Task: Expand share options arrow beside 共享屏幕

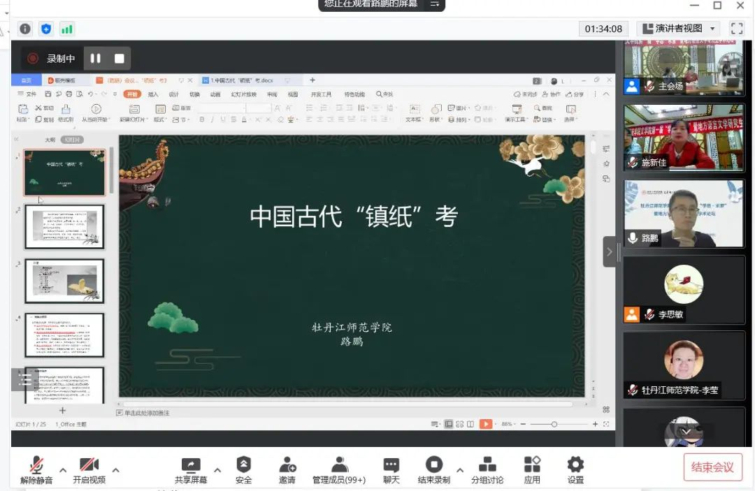Action: [217, 469]
